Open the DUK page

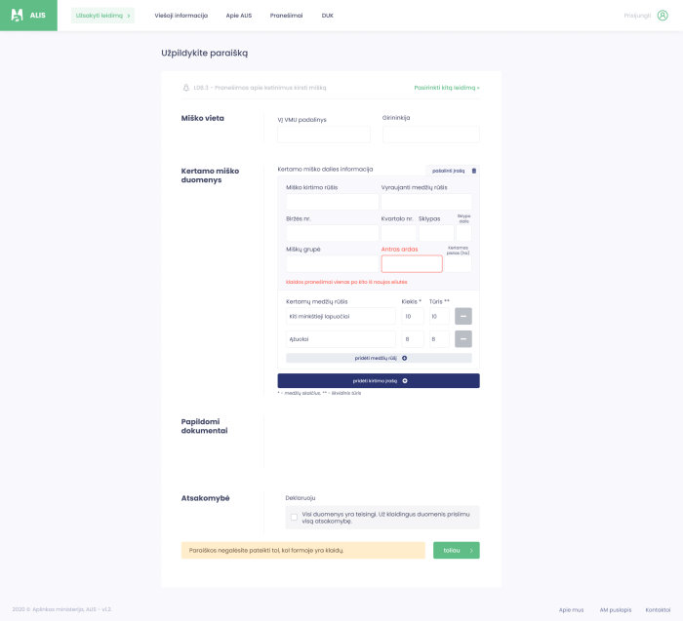tap(328, 16)
